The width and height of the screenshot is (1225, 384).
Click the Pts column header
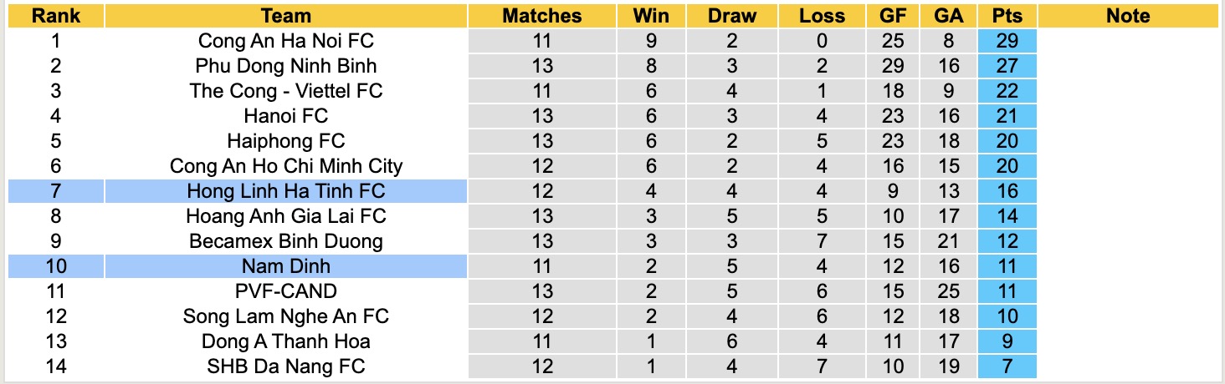(x=1007, y=16)
